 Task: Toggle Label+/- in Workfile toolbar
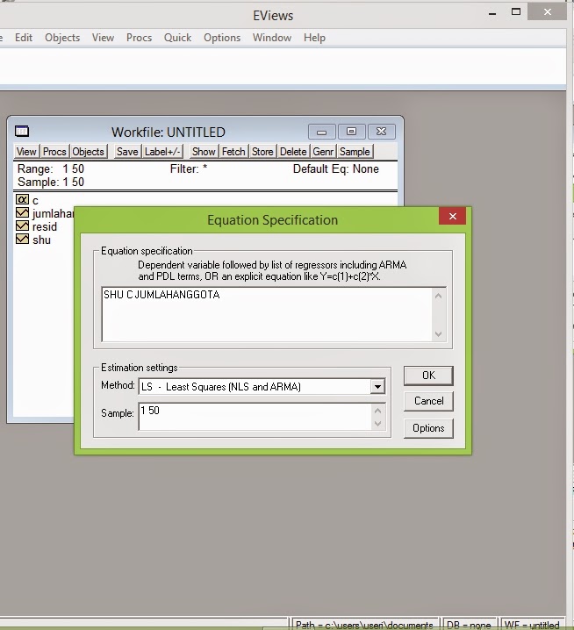pyautogui.click(x=162, y=152)
